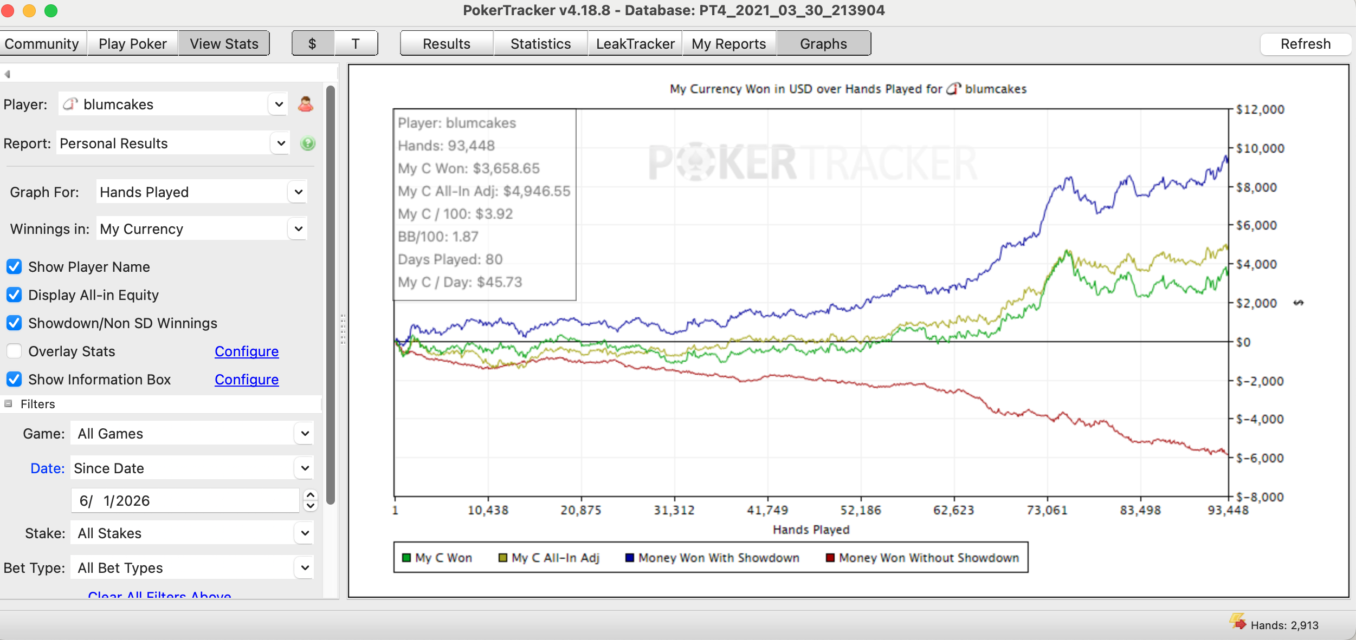Open the LeakTracker tab

(x=635, y=44)
